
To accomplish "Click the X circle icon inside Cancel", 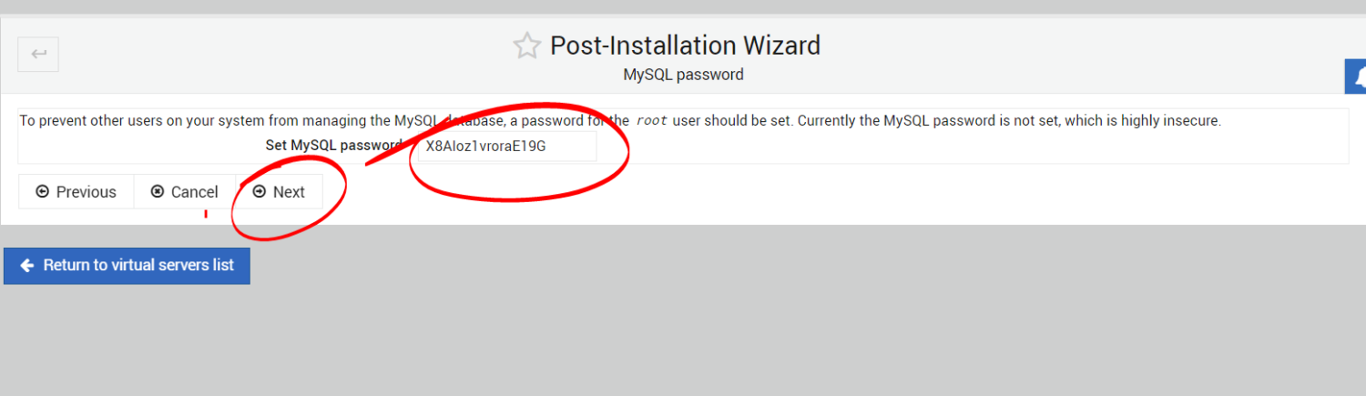I will (x=158, y=192).
